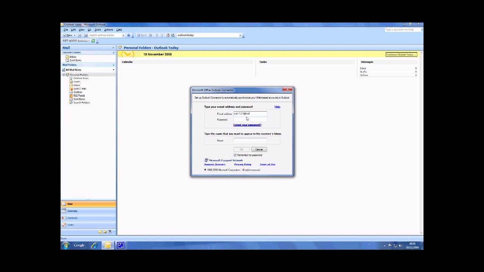Collapse the Favorite Folders section
Image resolution: width=484 pixels, height=272 pixels.
(113, 53)
